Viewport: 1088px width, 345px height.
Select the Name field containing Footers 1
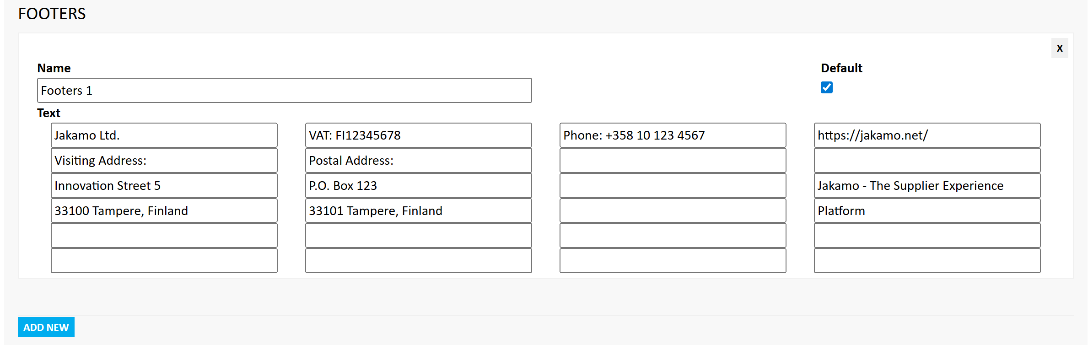click(x=285, y=90)
